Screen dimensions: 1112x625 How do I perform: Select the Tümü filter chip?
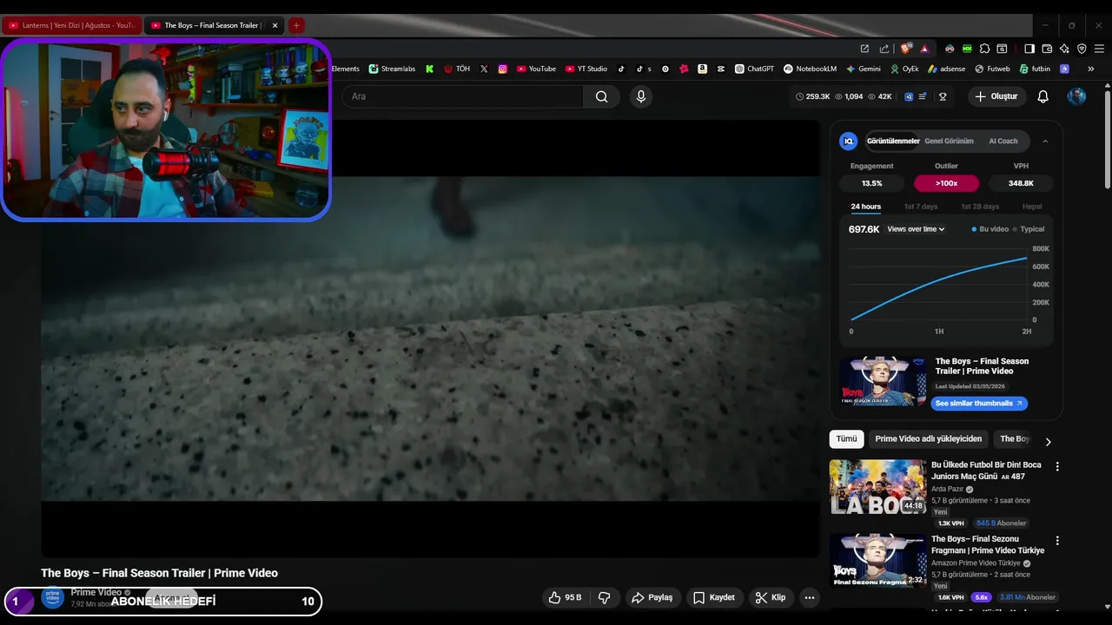point(846,438)
